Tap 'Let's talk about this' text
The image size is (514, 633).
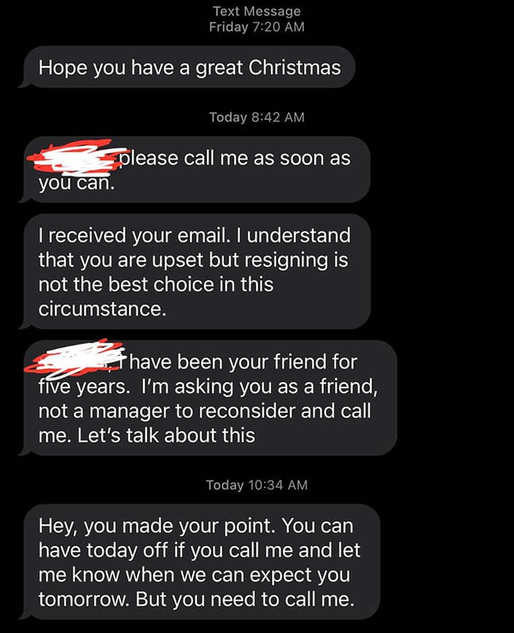point(166,435)
